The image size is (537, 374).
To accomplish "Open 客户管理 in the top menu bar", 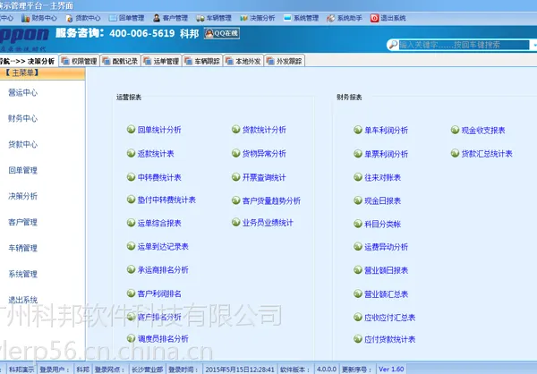I will 170,18.
